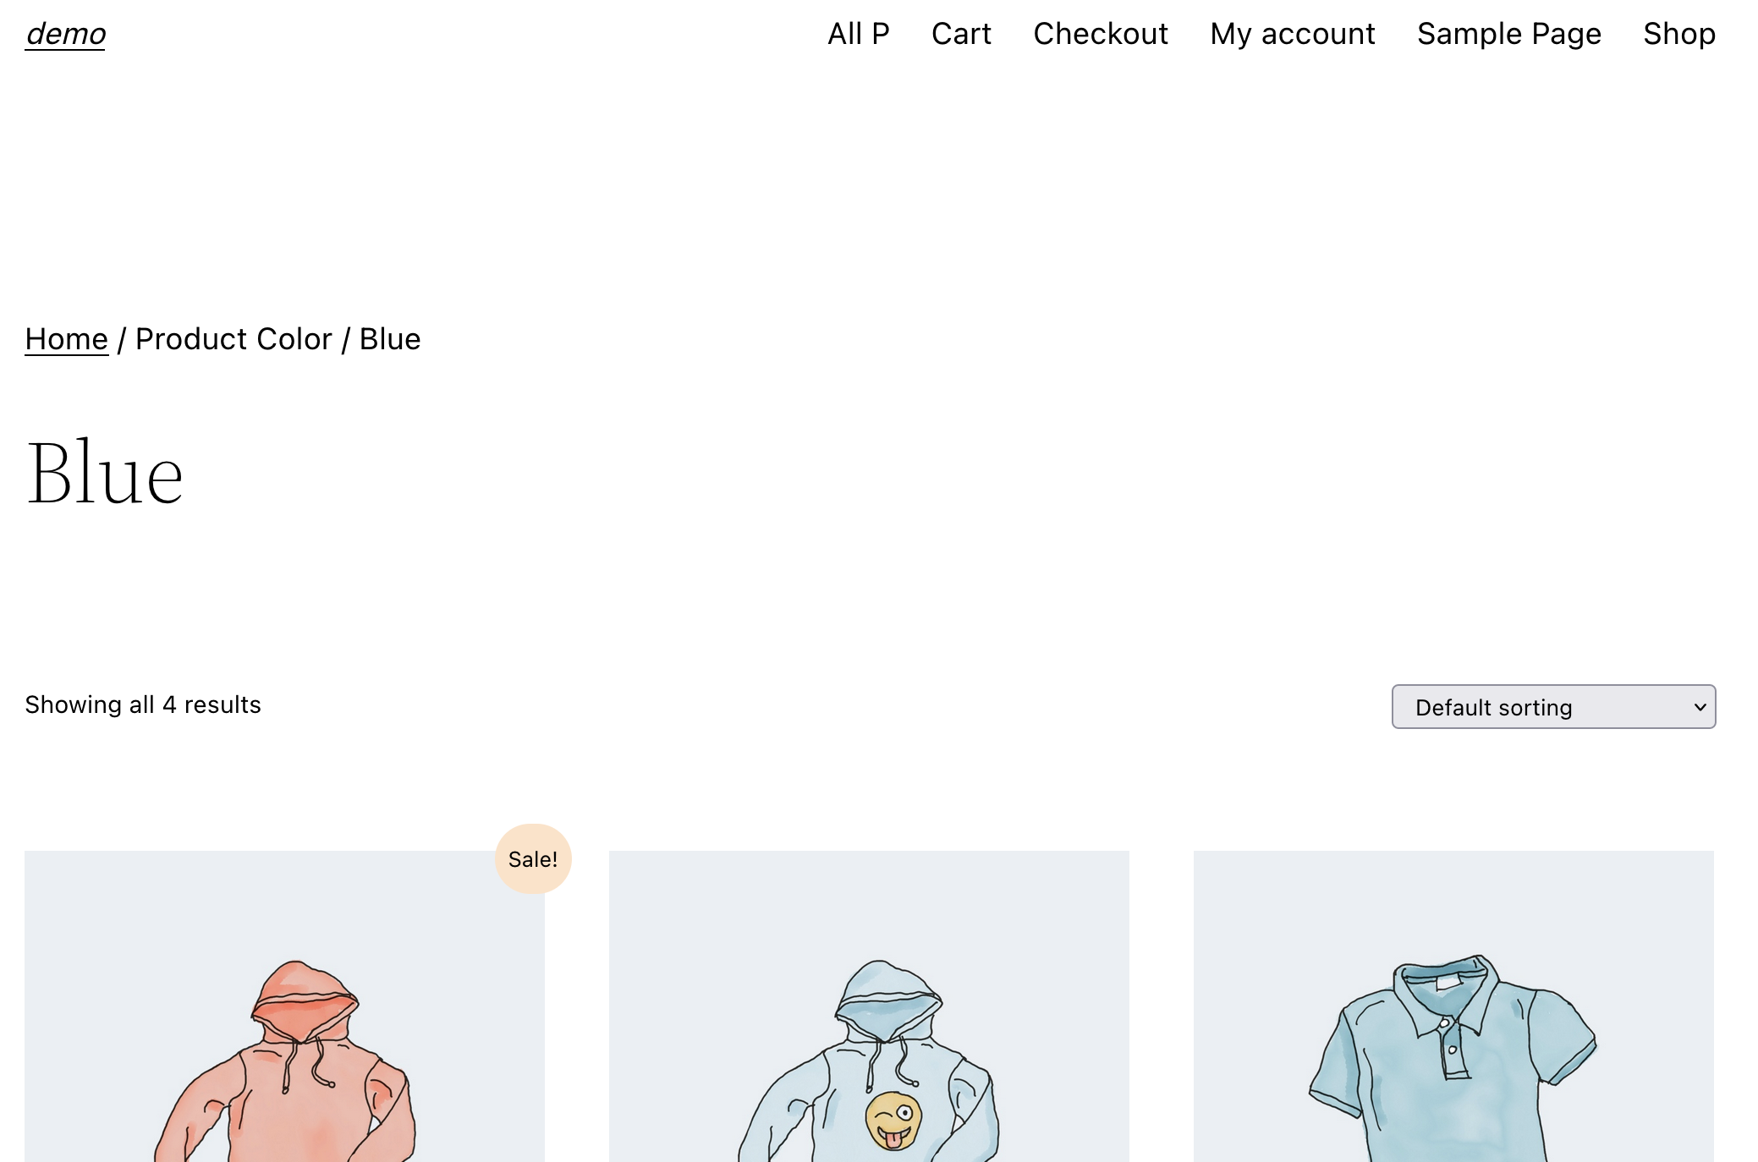
Task: Click the Showing all 4 results text
Action: pyautogui.click(x=143, y=704)
